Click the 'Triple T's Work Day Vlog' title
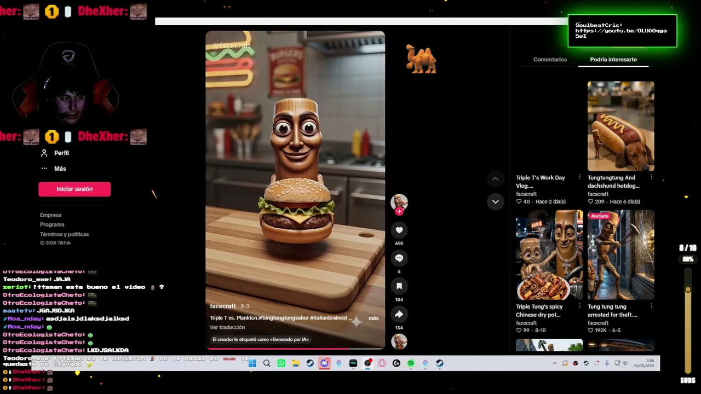 541,182
